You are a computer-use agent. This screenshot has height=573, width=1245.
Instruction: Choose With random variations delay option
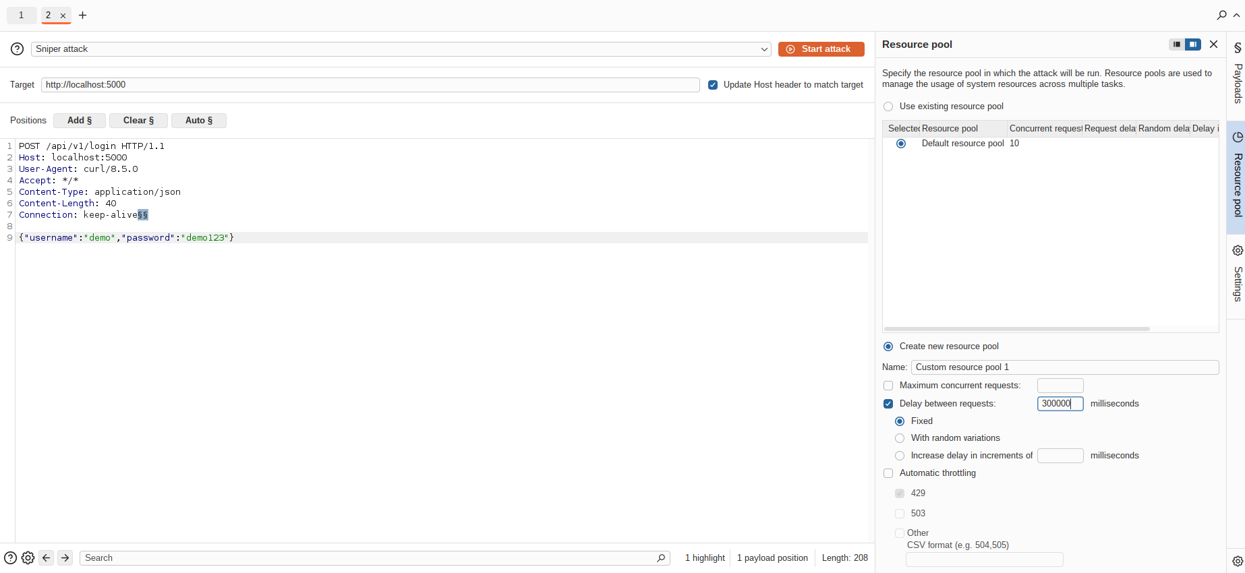tap(900, 438)
